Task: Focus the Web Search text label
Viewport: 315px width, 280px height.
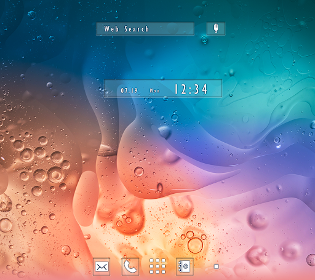Action: pos(126,29)
